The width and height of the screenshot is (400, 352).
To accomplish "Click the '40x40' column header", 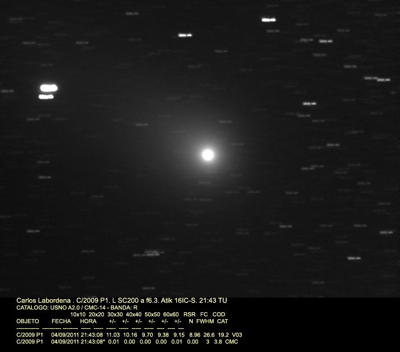I will (x=134, y=315).
